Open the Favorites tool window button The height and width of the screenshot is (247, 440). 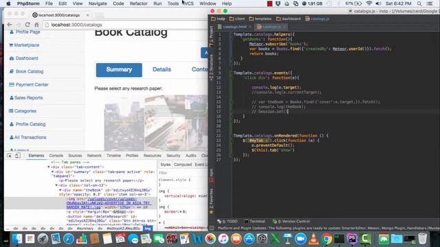click(211, 202)
